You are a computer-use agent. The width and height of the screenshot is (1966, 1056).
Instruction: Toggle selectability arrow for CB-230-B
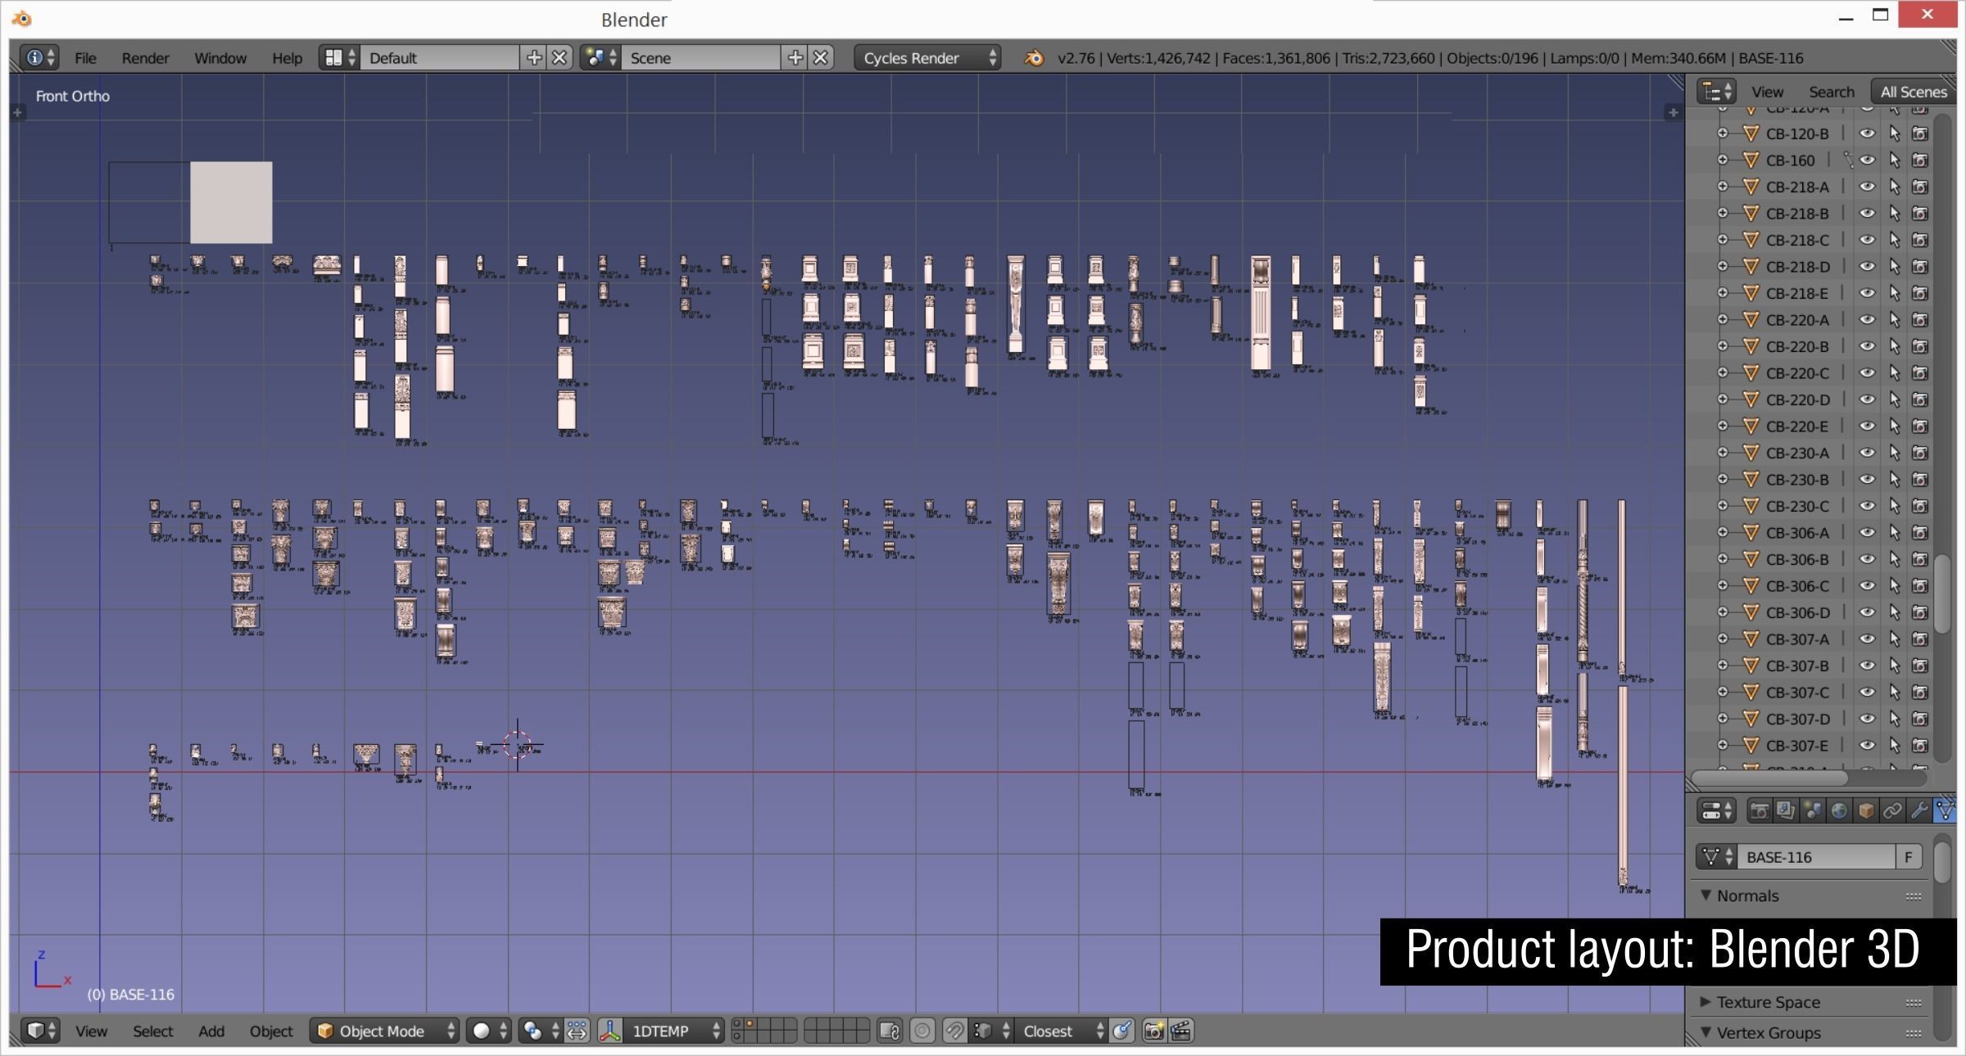click(x=1894, y=480)
